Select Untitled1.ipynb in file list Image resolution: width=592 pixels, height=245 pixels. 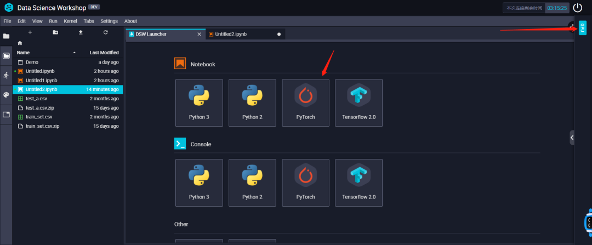coord(68,81)
